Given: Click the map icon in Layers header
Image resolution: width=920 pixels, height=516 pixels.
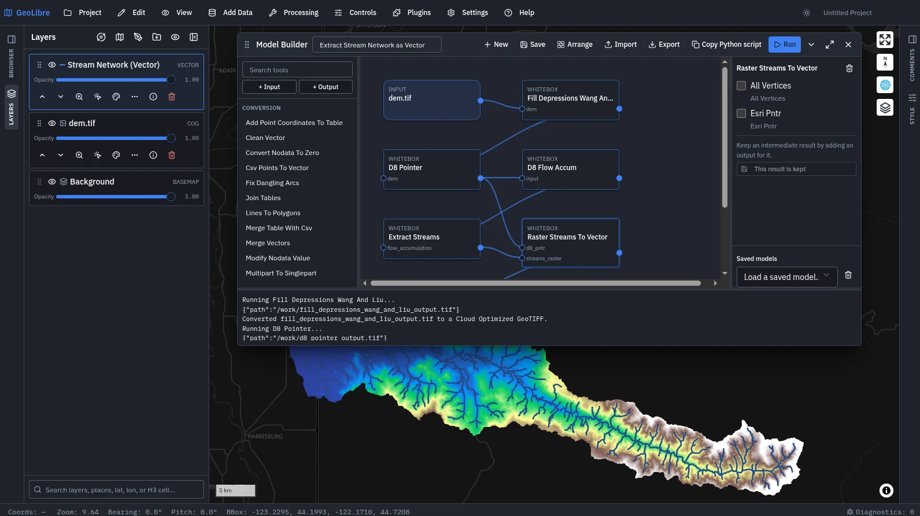Looking at the screenshot, I should (120, 37).
